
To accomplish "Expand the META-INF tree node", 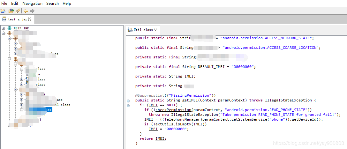I will click(x=3, y=28).
